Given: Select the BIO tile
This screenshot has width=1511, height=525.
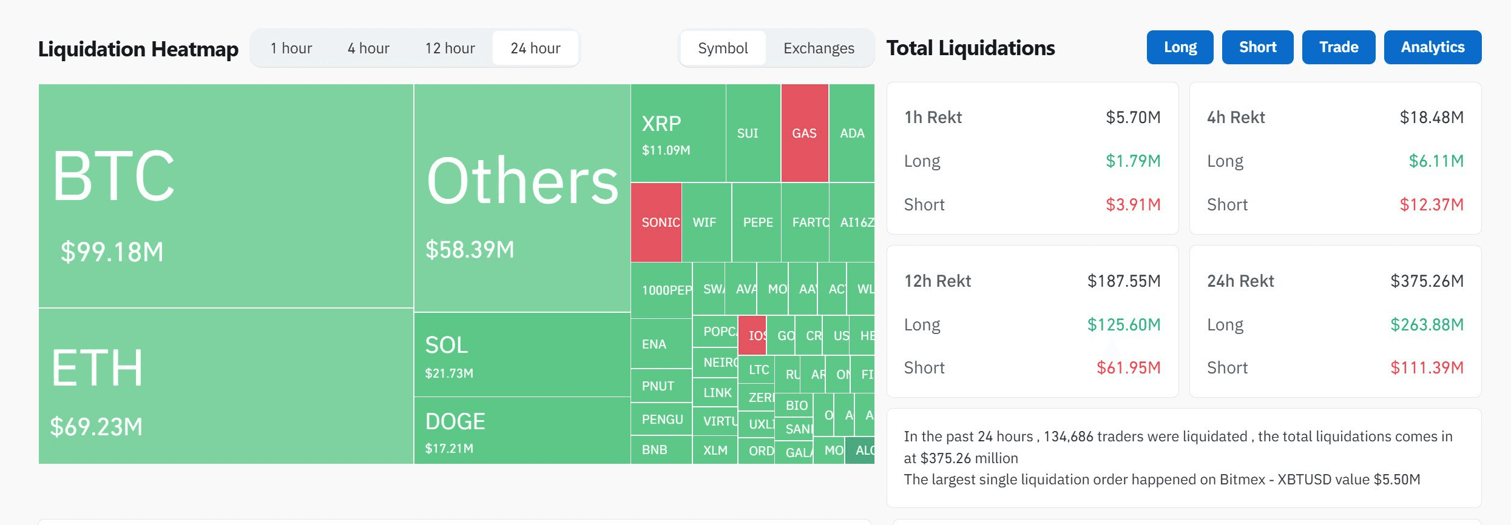Looking at the screenshot, I should 794,406.
